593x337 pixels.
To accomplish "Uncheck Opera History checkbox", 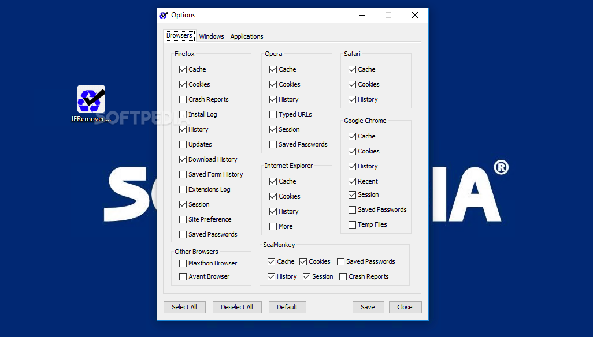I will [x=273, y=99].
